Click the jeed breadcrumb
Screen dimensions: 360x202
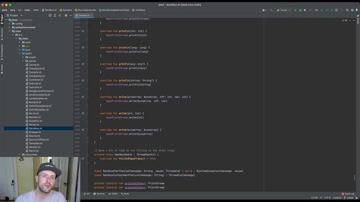click(4, 10)
